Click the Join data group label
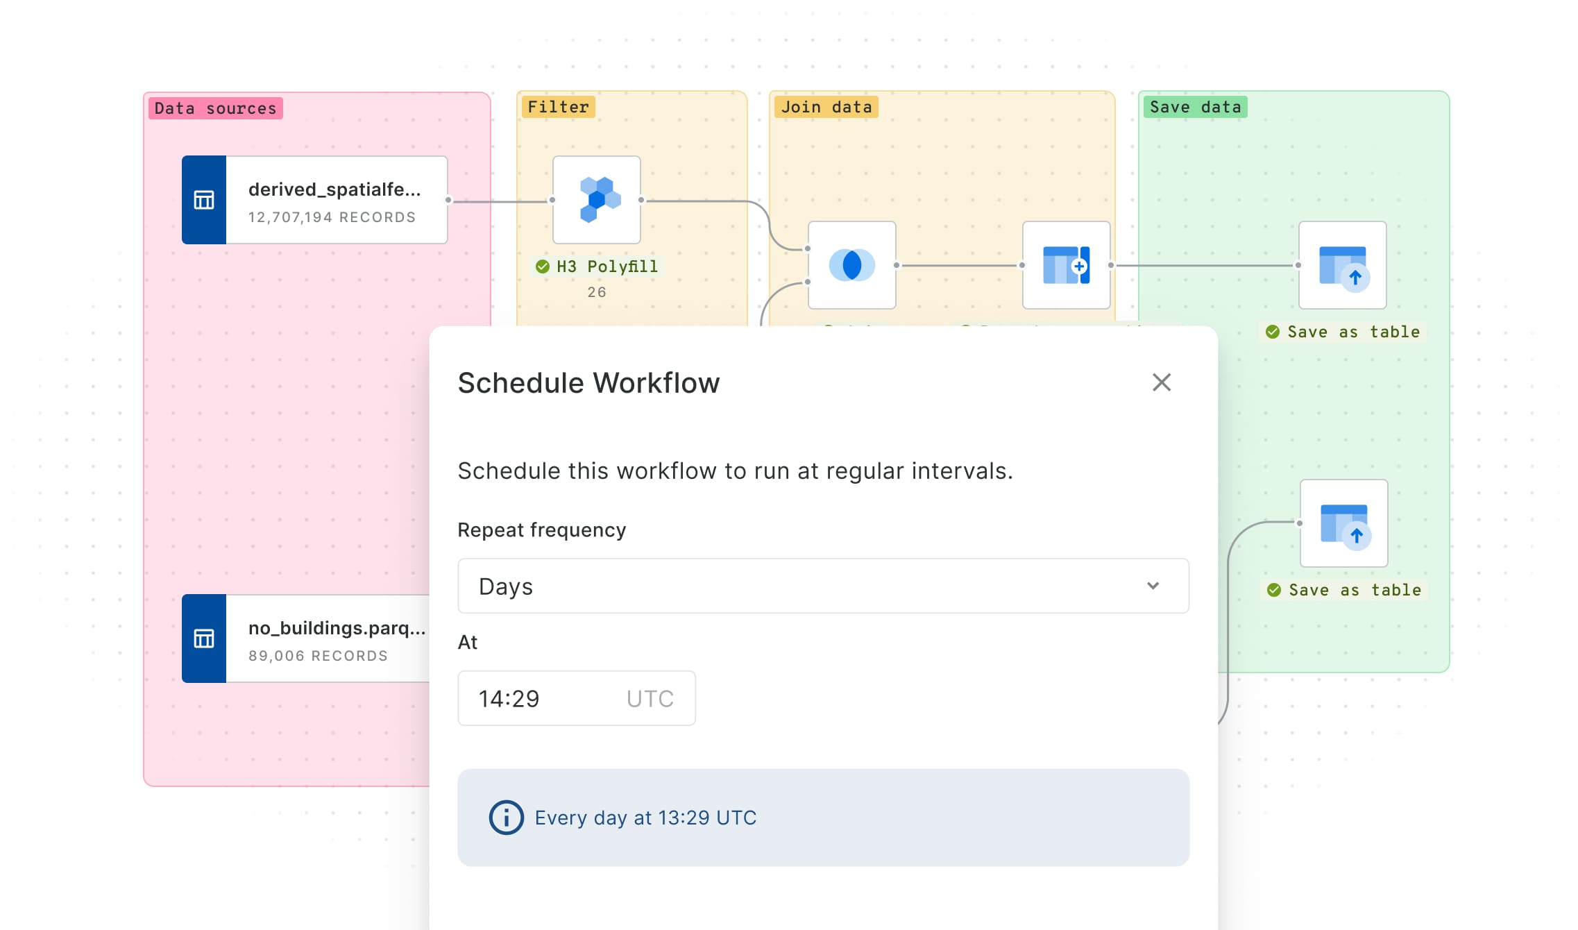 point(827,106)
